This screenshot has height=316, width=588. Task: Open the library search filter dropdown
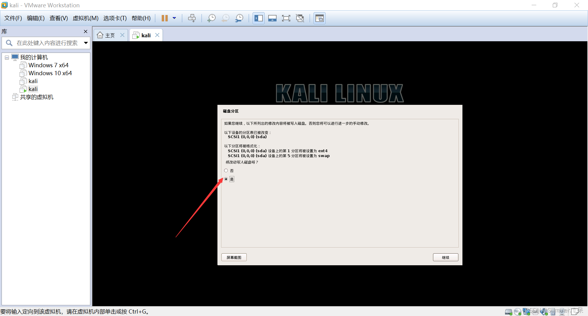(86, 43)
